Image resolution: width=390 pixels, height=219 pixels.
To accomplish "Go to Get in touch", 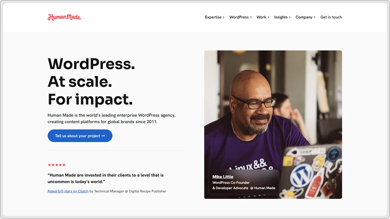I will tap(331, 17).
